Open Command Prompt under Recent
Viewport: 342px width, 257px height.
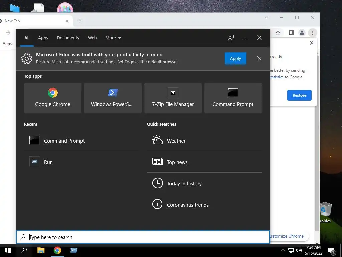[81, 141]
